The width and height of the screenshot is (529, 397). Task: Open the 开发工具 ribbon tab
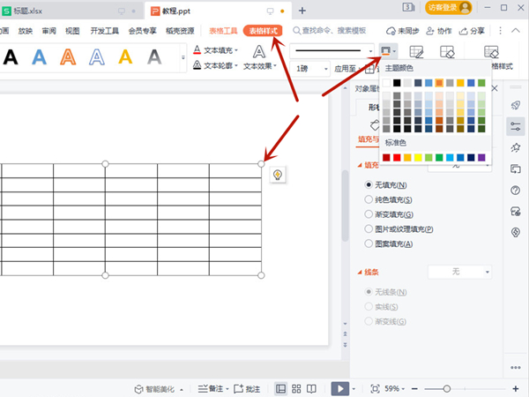tap(103, 30)
